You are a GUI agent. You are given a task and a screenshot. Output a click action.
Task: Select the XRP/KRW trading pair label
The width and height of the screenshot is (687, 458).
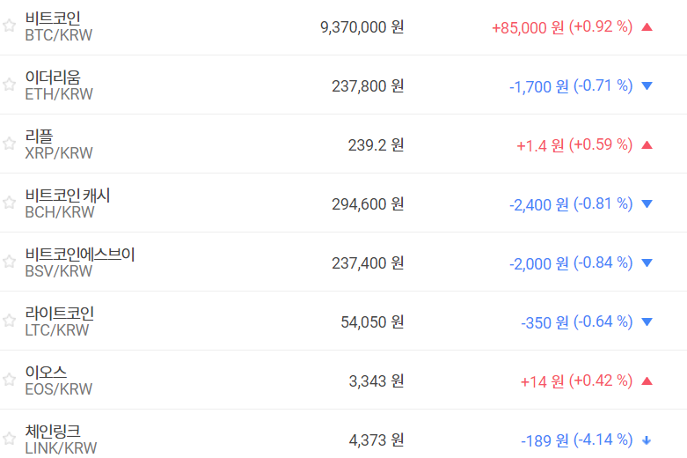click(x=58, y=153)
